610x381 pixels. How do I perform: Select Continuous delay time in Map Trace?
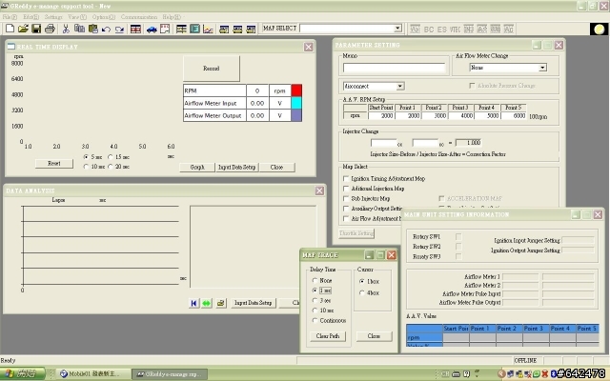[315, 320]
